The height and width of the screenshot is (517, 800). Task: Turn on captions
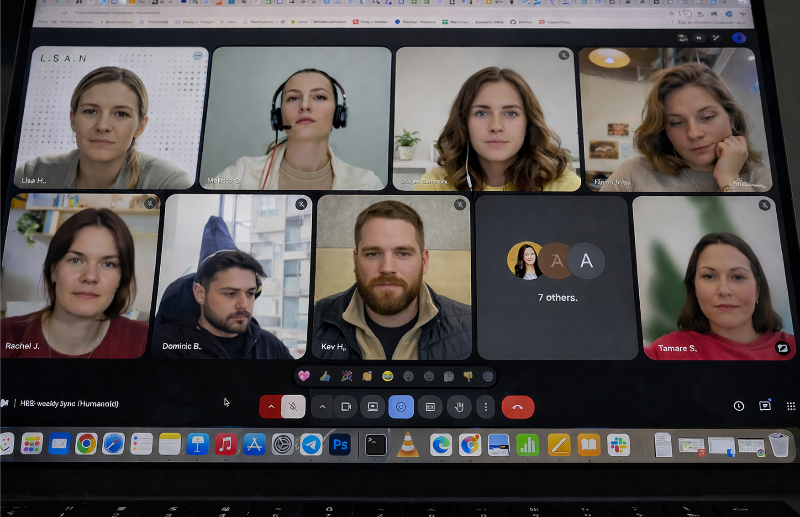pos(430,407)
